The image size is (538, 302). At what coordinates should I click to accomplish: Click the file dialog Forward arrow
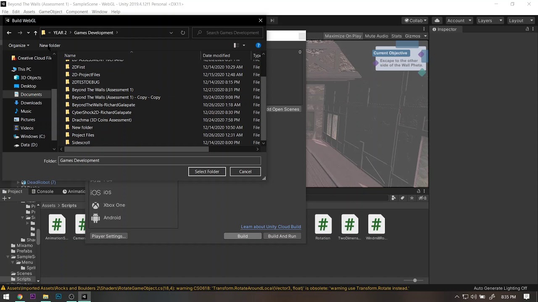20,33
